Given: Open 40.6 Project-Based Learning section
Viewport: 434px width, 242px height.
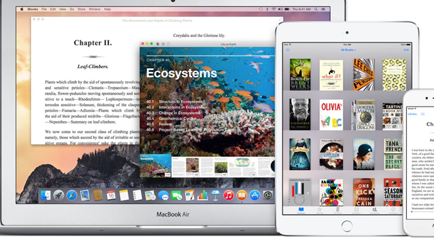Looking at the screenshot, I should pyautogui.click(x=190, y=130).
